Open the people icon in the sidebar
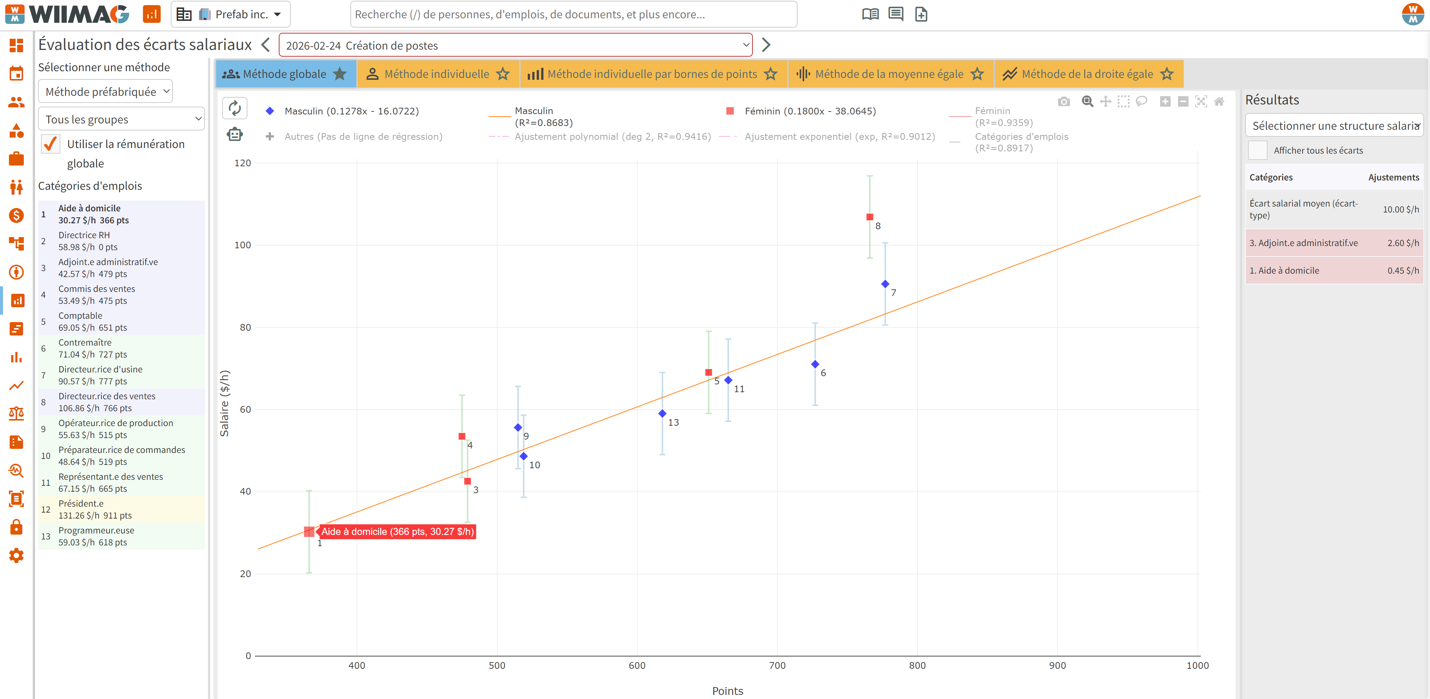Image resolution: width=1430 pixels, height=699 pixels. (x=17, y=102)
